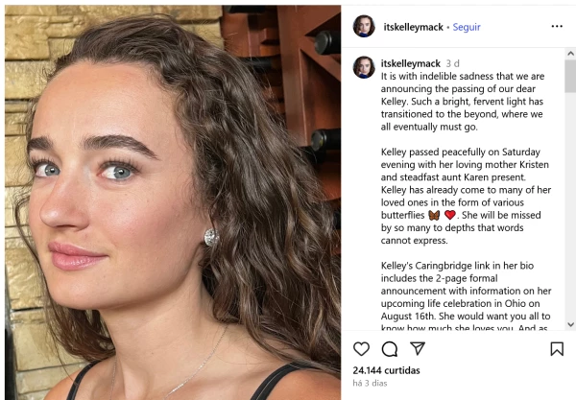Open the three-dot more options menu

coord(557,27)
